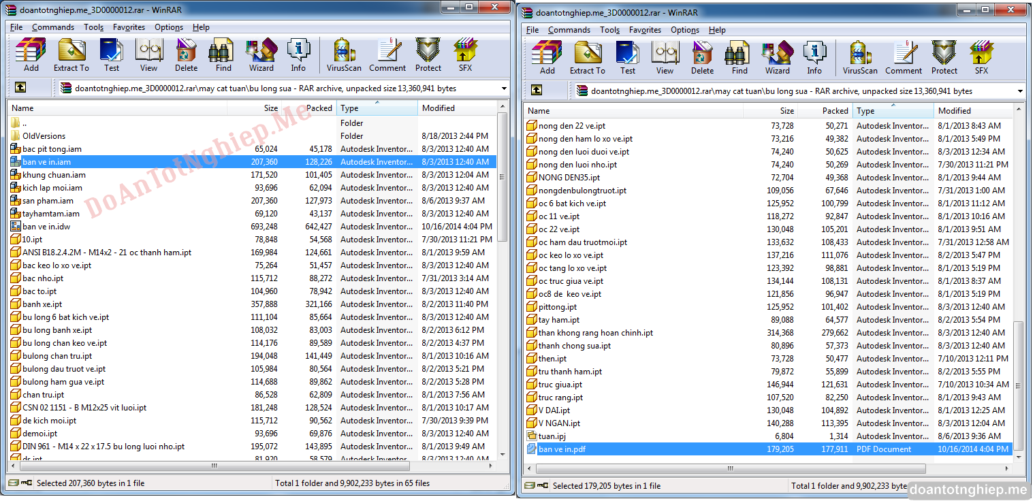Click the up-one-level button in left window

pos(20,88)
